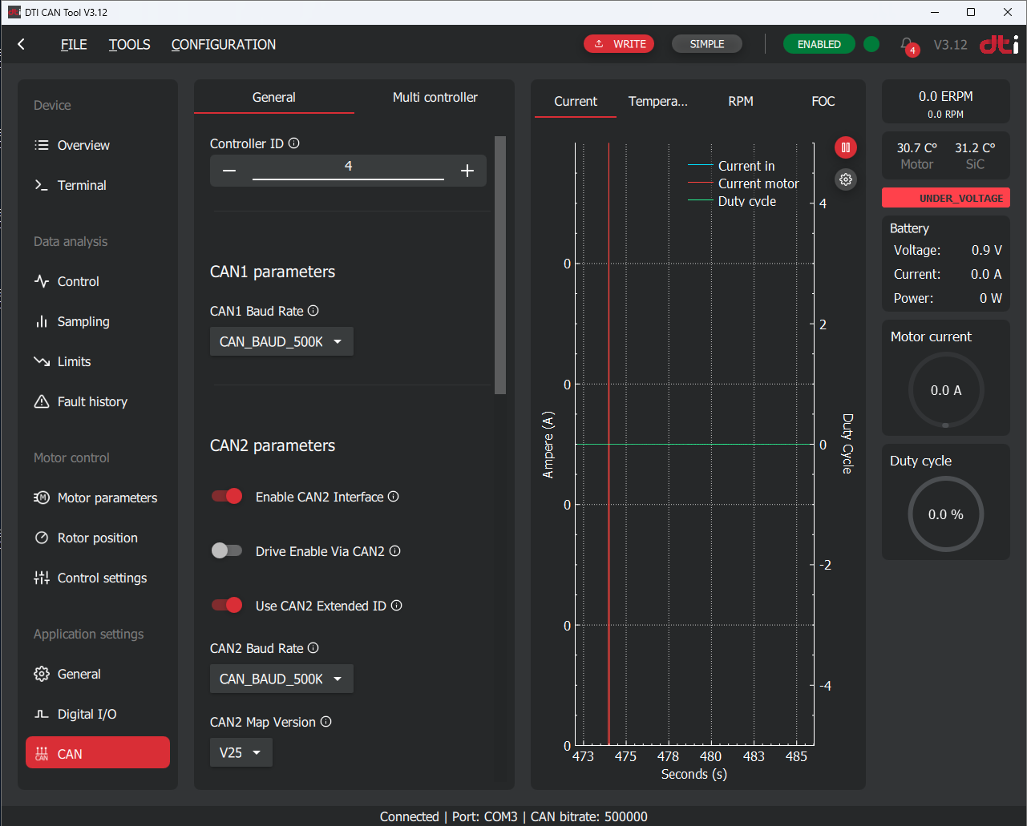Click the Controller ID value field
The image size is (1027, 826).
(x=348, y=167)
